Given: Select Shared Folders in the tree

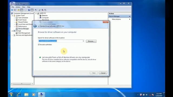Looking at the screenshot, I should click(23, 22).
